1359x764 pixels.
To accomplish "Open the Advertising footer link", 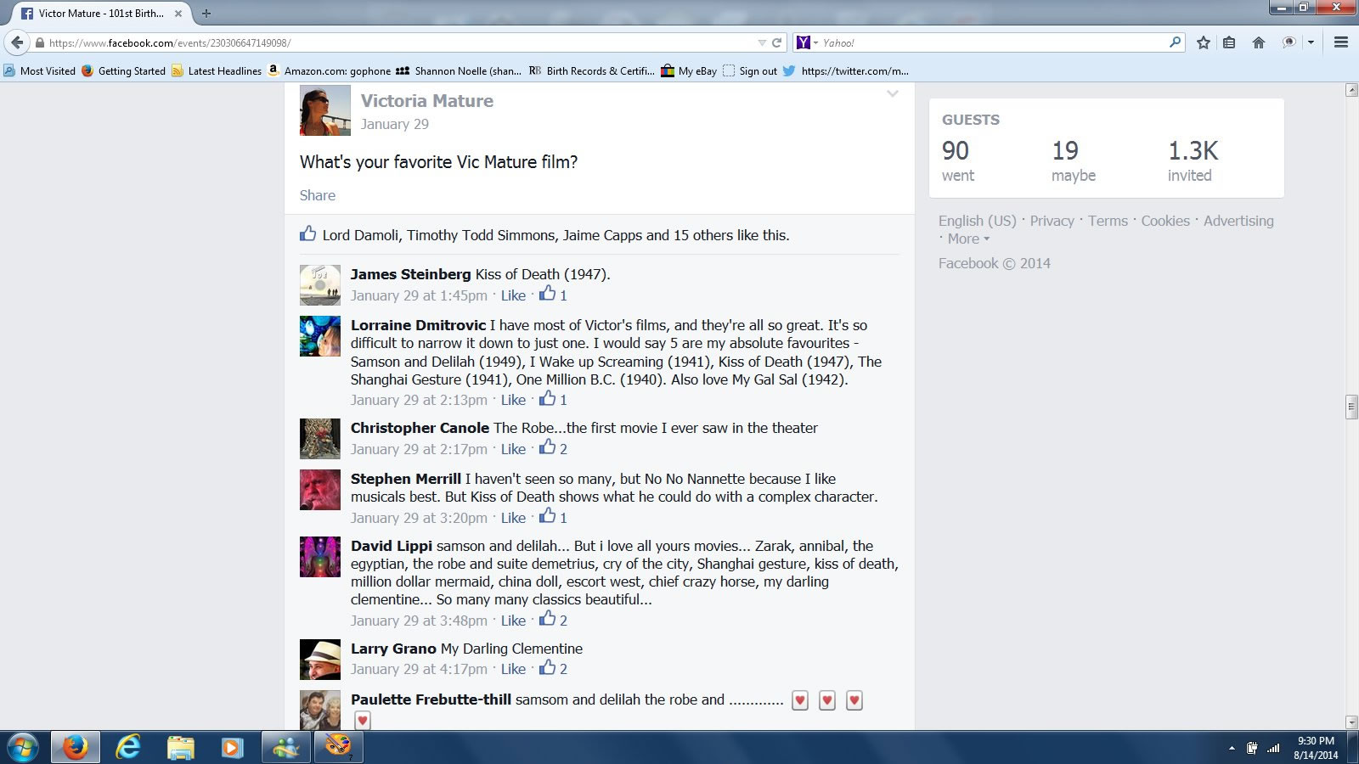I will pos(1238,221).
